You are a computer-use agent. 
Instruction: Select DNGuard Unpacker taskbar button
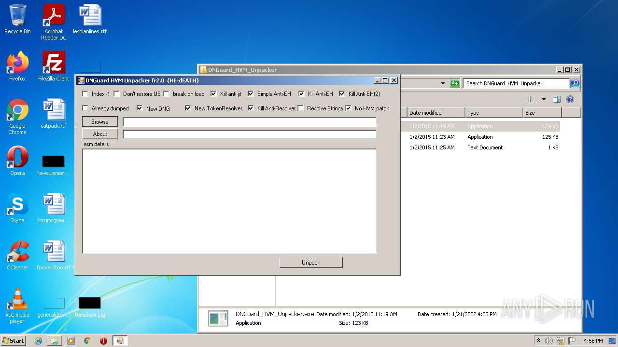click(120, 341)
